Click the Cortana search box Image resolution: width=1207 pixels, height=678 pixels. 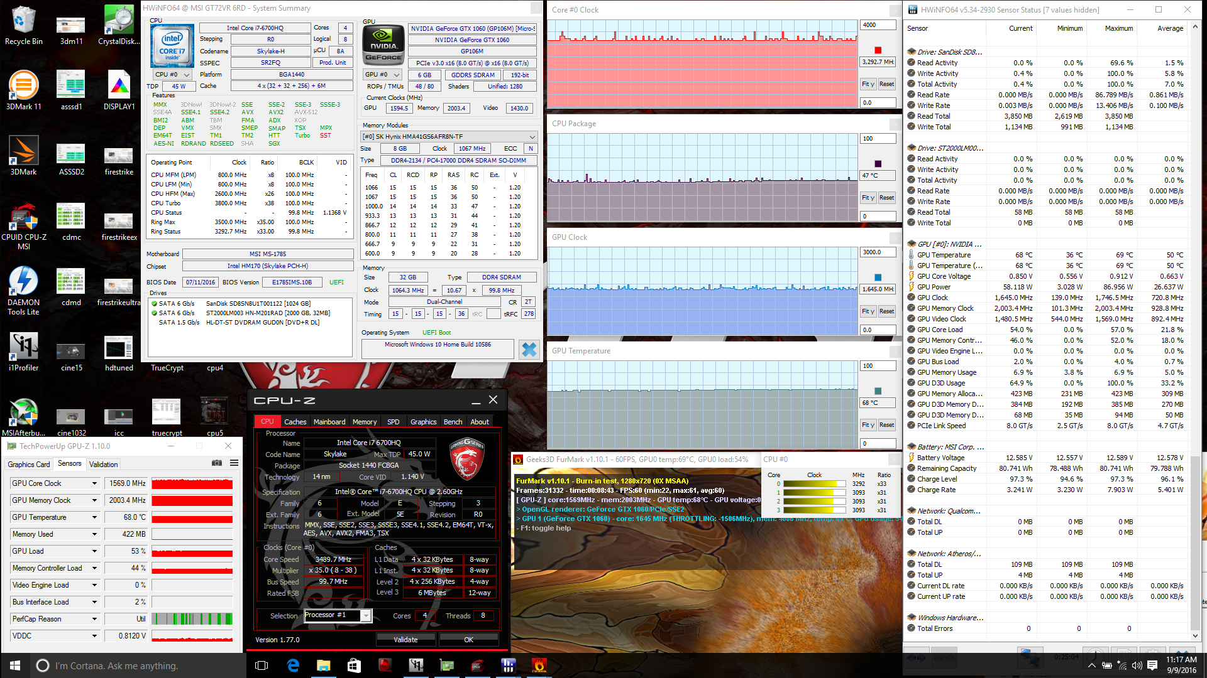pos(138,665)
